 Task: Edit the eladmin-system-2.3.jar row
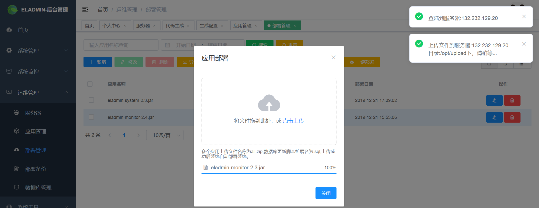pos(494,100)
